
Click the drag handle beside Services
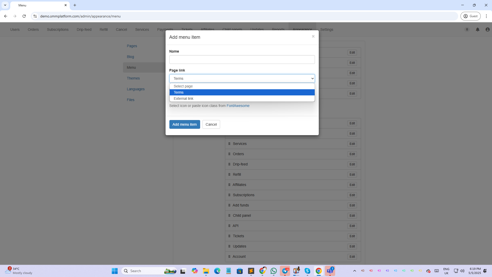coord(229,144)
